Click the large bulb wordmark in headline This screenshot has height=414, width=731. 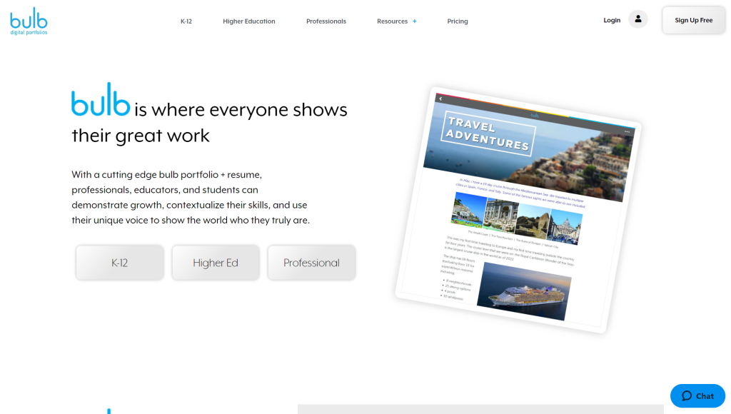point(101,99)
